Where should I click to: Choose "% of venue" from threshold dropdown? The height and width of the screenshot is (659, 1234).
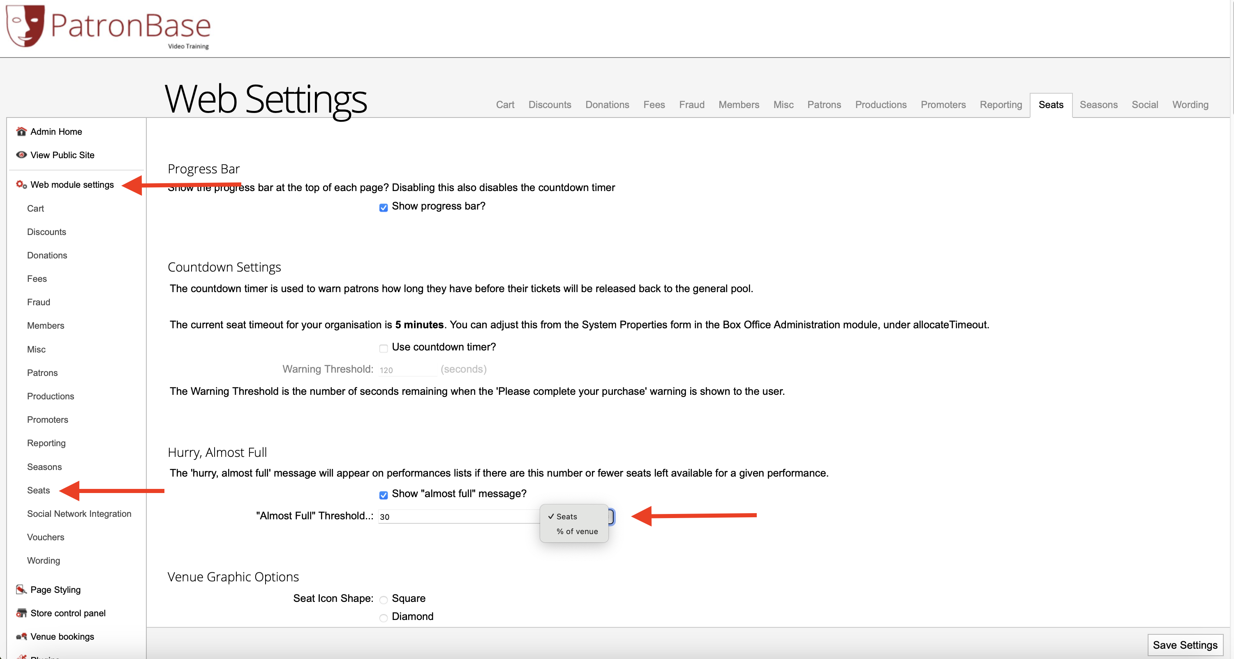click(577, 531)
